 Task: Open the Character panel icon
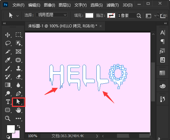point(163,33)
